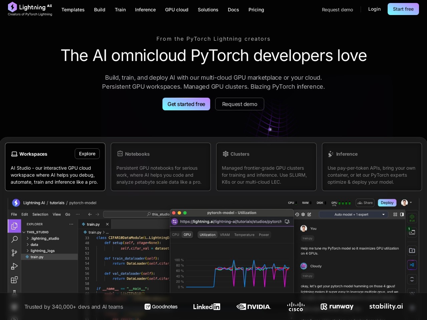Image resolution: width=427 pixels, height=320 pixels.
Task: Open the Source Control branch icon
Action: 14,253
